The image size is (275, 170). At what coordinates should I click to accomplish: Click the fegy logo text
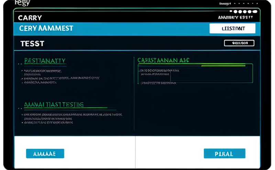click(22, 3)
